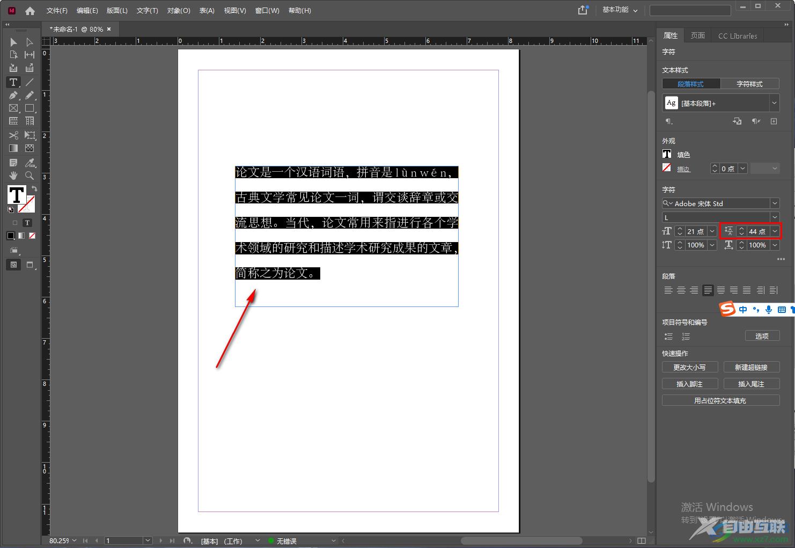Image resolution: width=795 pixels, height=548 pixels.
Task: Select the Pencil tool
Action: click(x=30, y=96)
